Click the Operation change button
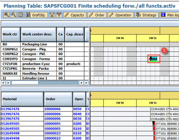The width and height of the screenshot is (179, 140). point(120,15)
